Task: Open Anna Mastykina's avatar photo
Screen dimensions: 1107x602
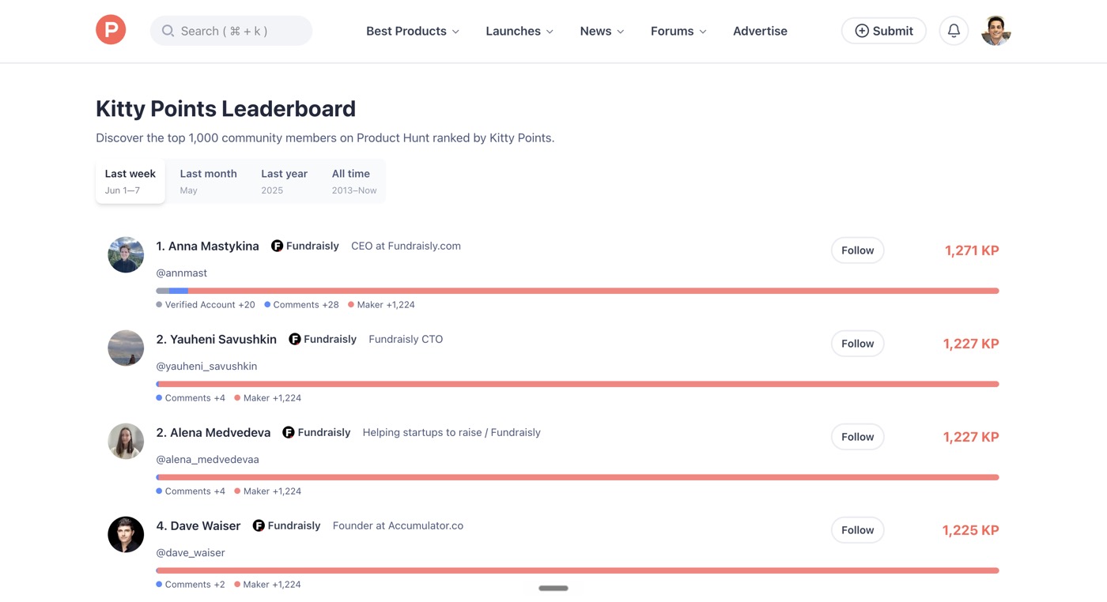Action: click(x=126, y=254)
